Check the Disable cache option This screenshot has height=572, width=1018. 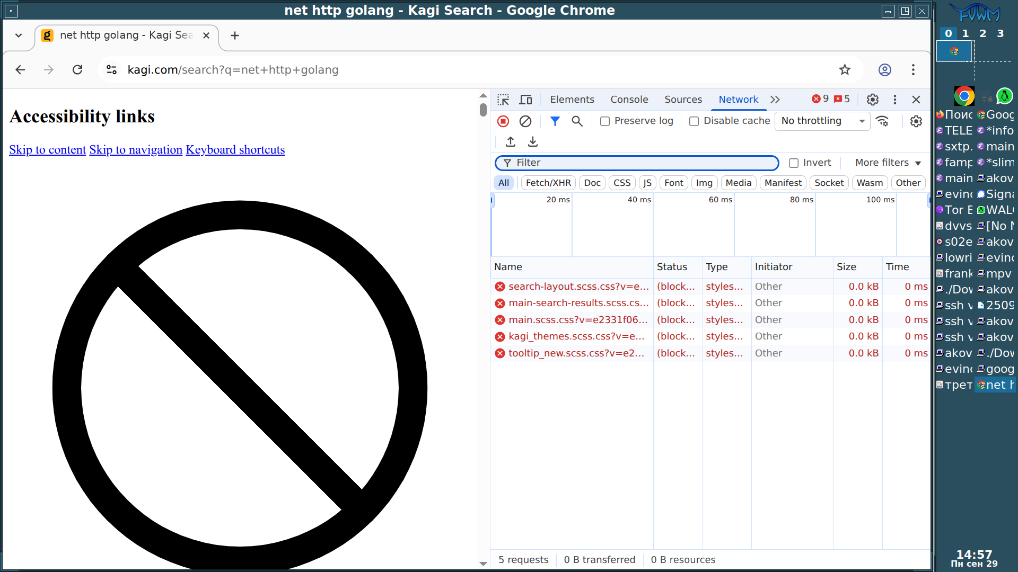694,121
